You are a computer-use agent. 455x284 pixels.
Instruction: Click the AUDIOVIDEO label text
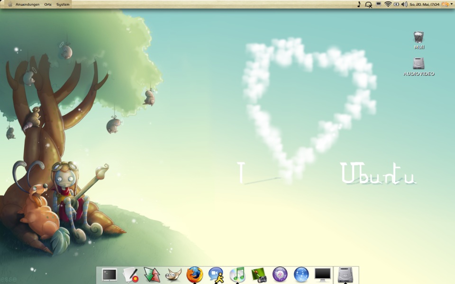419,74
